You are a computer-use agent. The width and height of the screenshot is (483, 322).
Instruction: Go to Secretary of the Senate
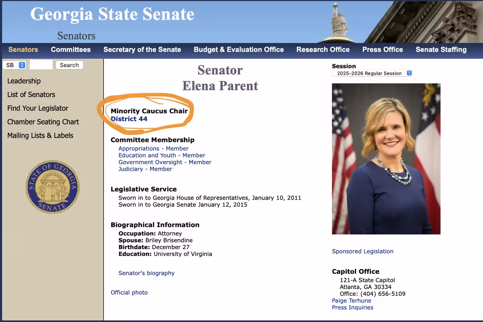142,50
